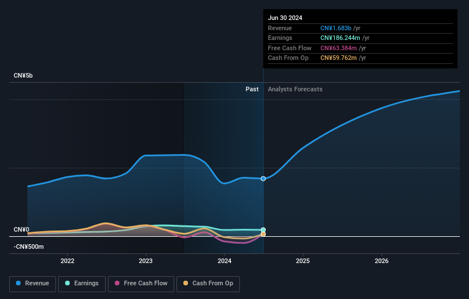Click the 2022 x-axis label
Screen dimensions: 469x299
click(x=67, y=261)
